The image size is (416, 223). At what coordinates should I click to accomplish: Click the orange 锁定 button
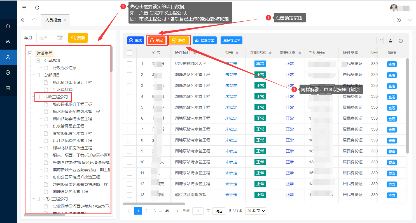pyautogui.click(x=157, y=40)
